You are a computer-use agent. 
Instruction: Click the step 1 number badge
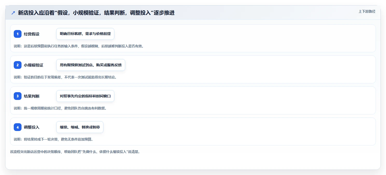click(x=18, y=34)
